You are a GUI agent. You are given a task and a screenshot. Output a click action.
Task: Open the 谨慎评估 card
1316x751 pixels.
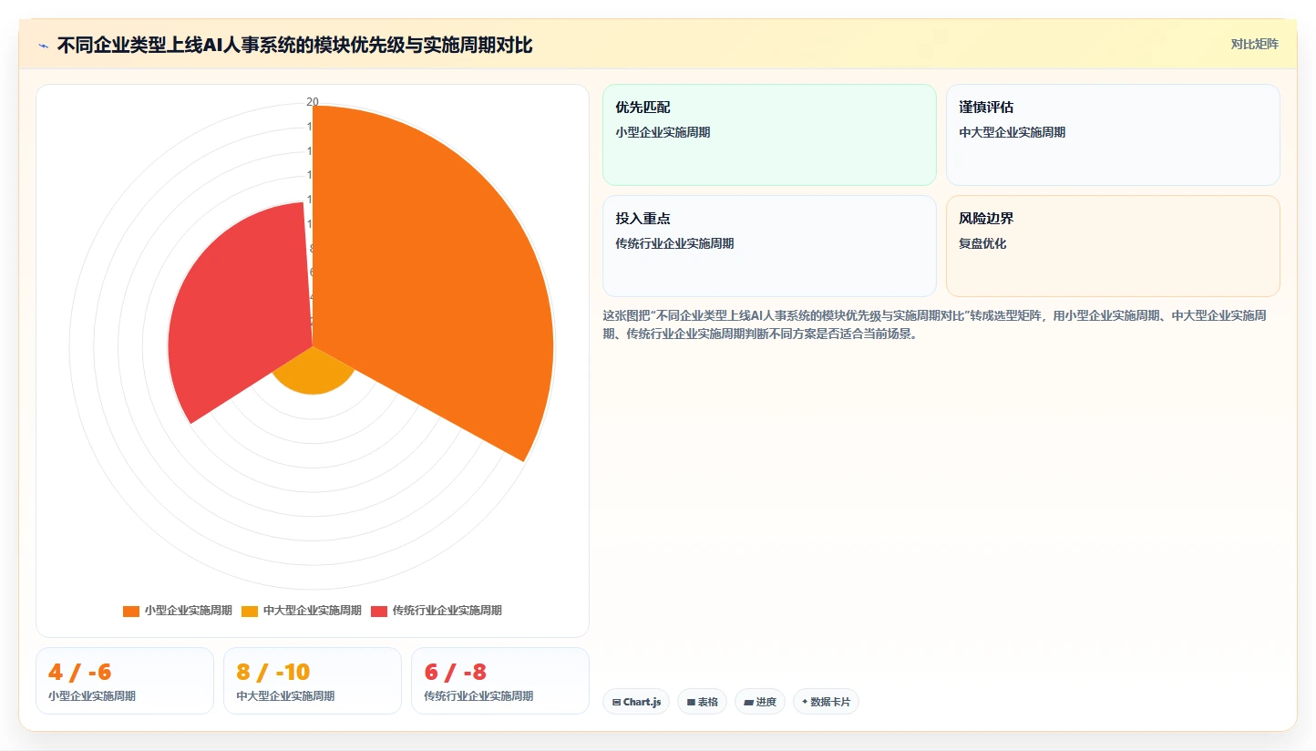(x=1113, y=135)
